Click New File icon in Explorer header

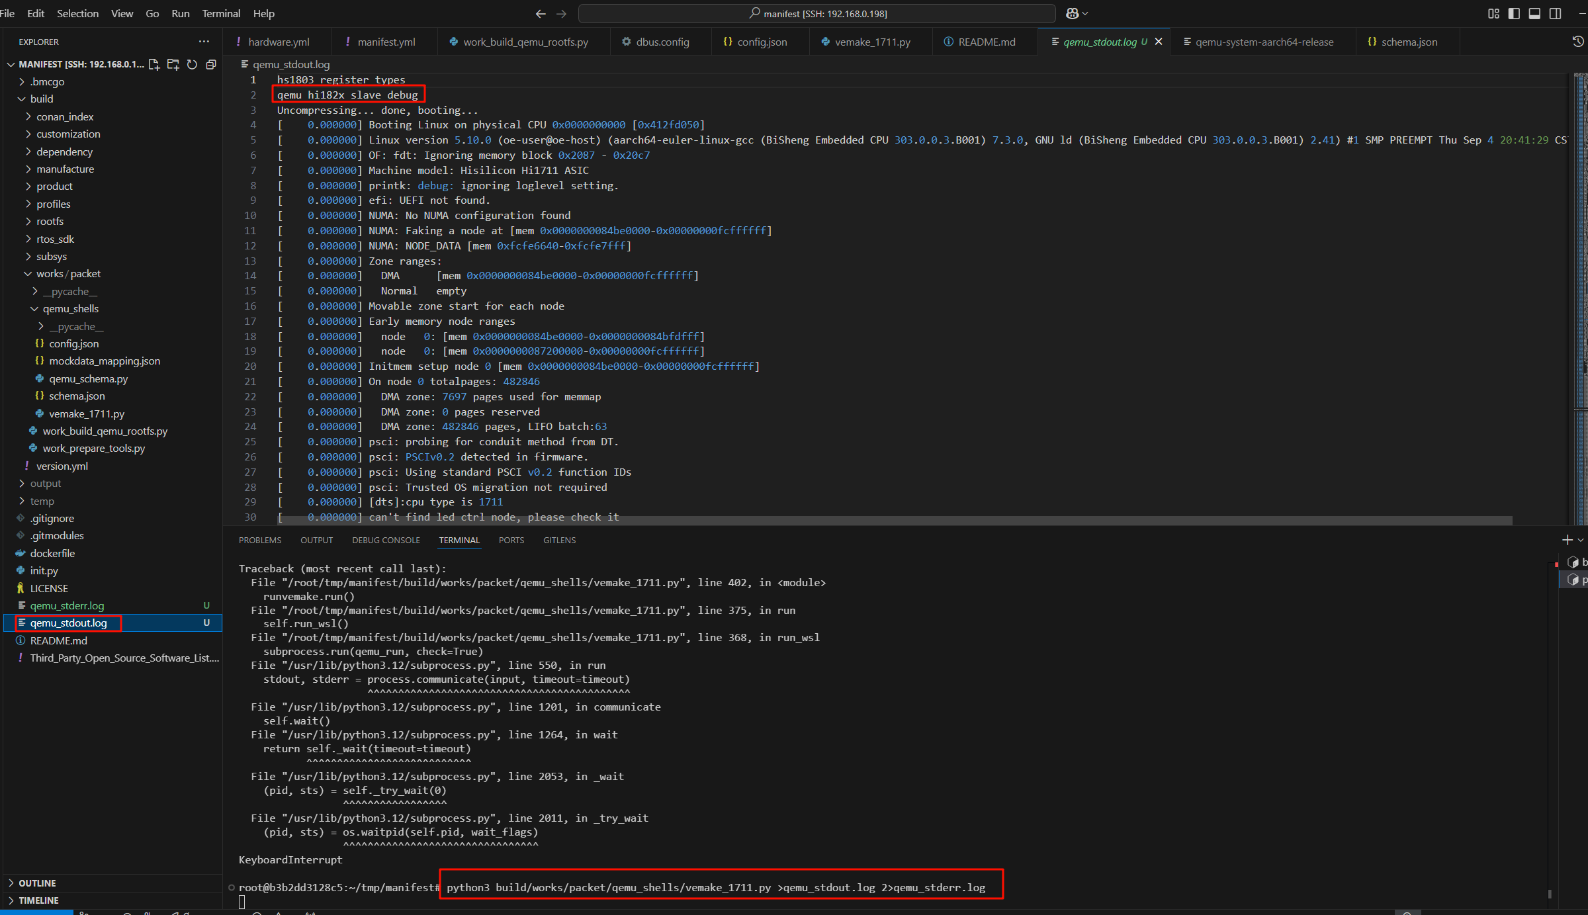[154, 64]
